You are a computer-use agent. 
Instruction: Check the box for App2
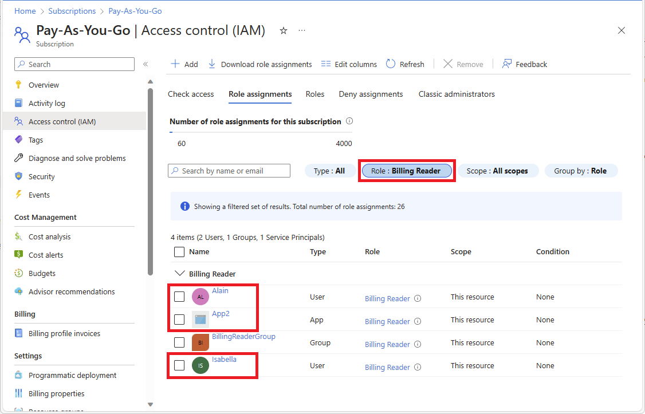pos(179,320)
